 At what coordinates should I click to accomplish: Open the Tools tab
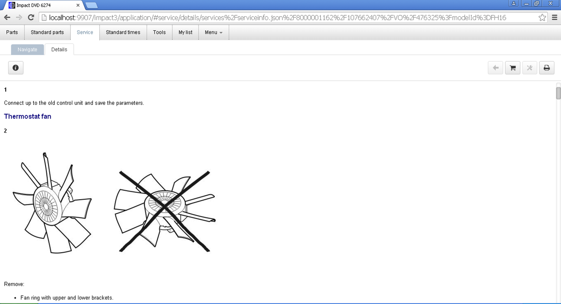(160, 32)
